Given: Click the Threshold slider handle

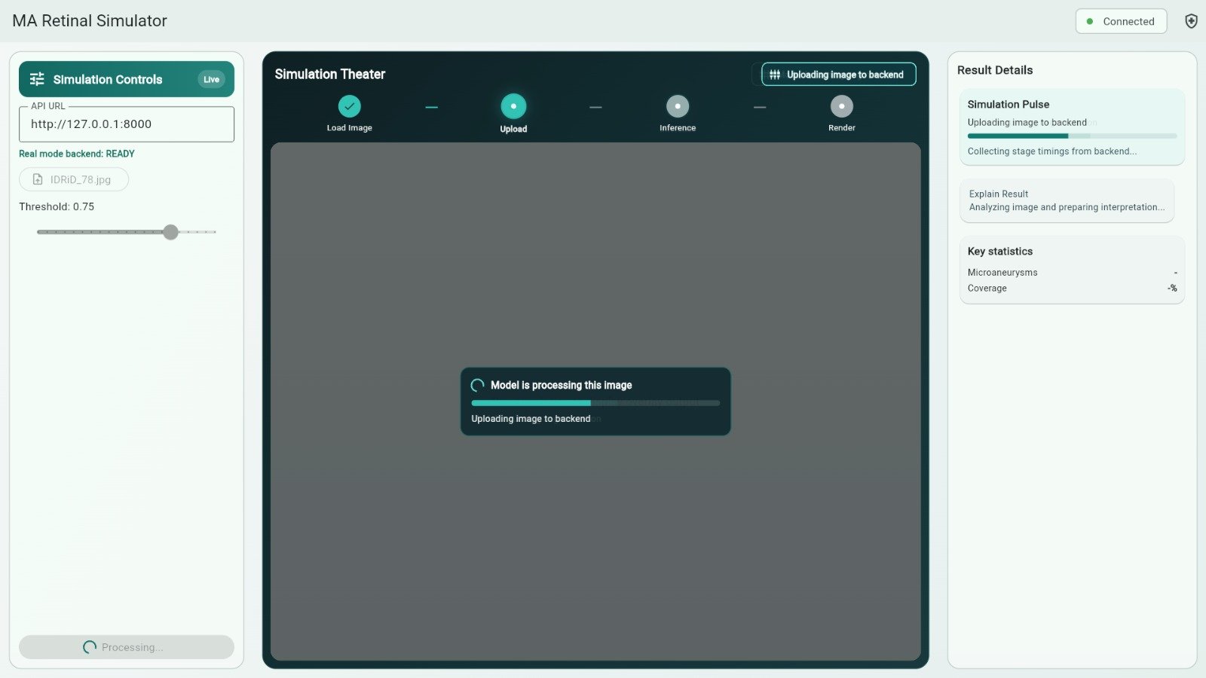Looking at the screenshot, I should point(171,232).
